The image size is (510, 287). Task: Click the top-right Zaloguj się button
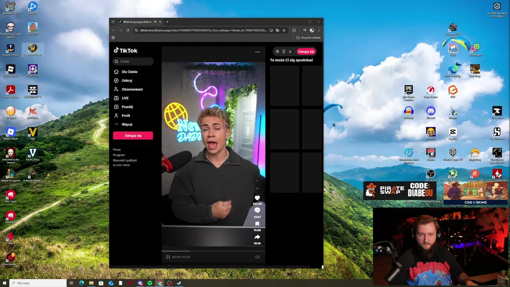tap(306, 51)
